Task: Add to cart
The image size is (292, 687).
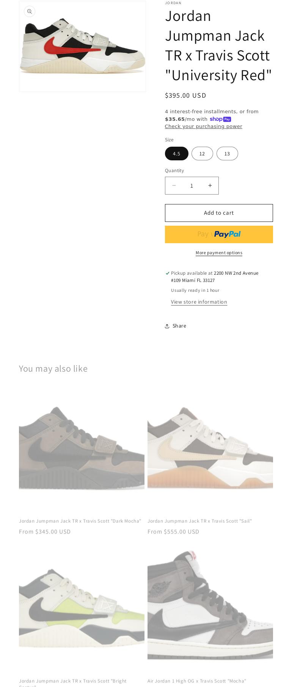Action: tap(219, 213)
